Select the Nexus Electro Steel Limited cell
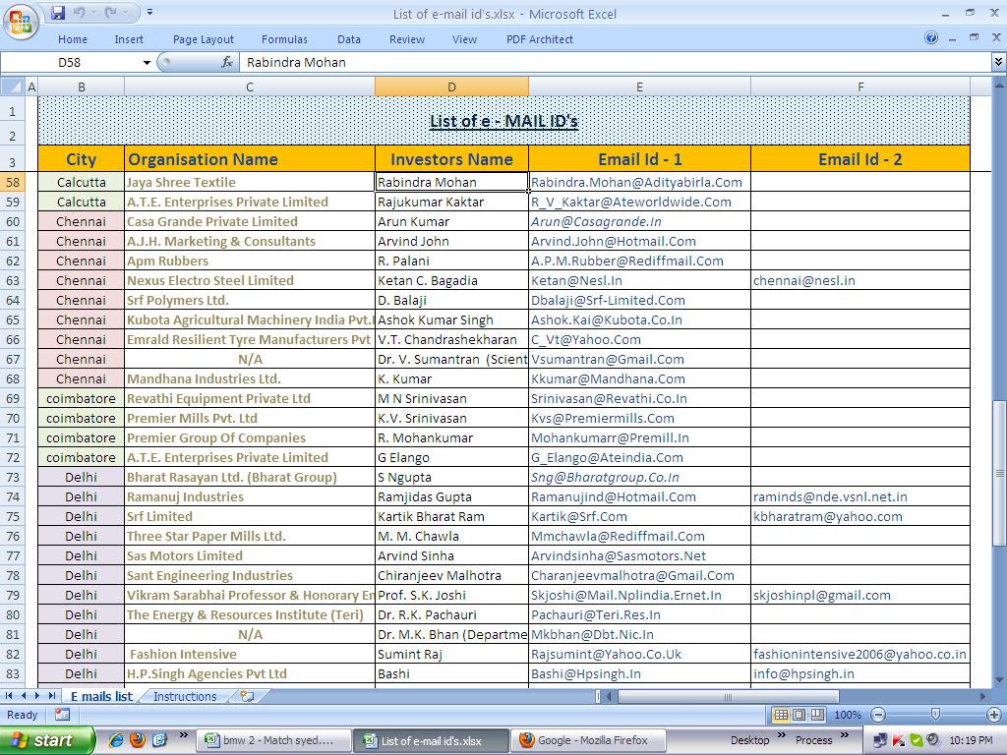 click(250, 280)
